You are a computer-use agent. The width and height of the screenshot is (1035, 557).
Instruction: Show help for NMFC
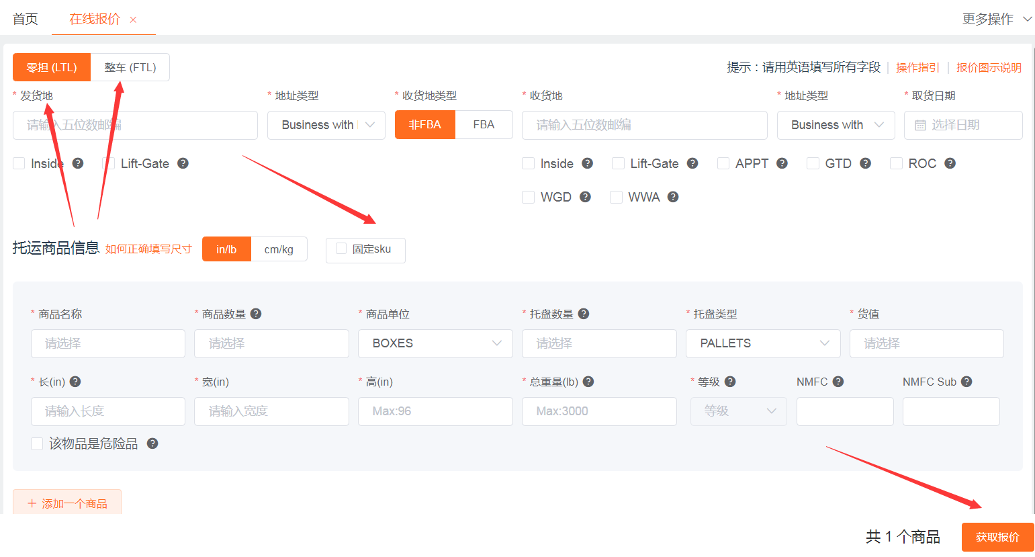(838, 382)
